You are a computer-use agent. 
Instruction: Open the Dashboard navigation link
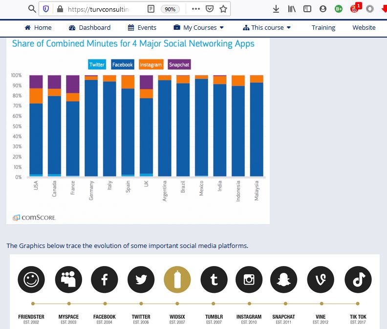point(90,28)
